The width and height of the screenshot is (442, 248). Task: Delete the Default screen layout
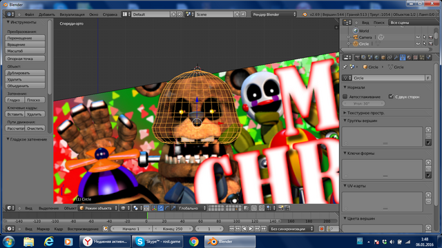(x=180, y=14)
